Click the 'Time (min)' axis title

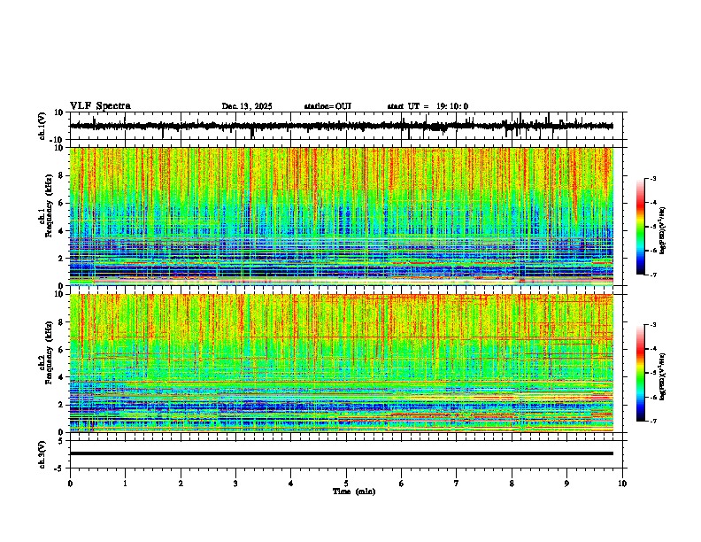[354, 492]
